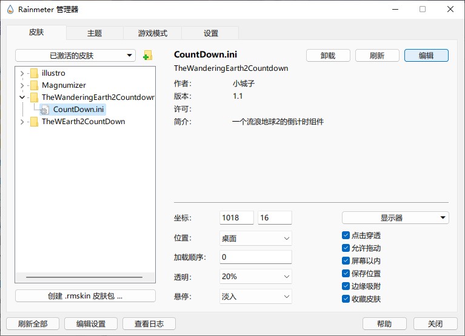The image size is (465, 336).
Task: Click the Y coordinate field showing 16
Action: 275,218
